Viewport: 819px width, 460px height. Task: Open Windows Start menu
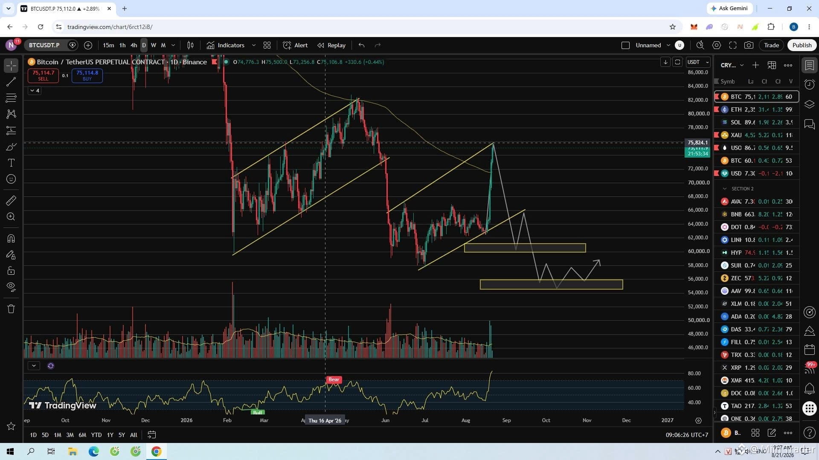[x=10, y=451]
